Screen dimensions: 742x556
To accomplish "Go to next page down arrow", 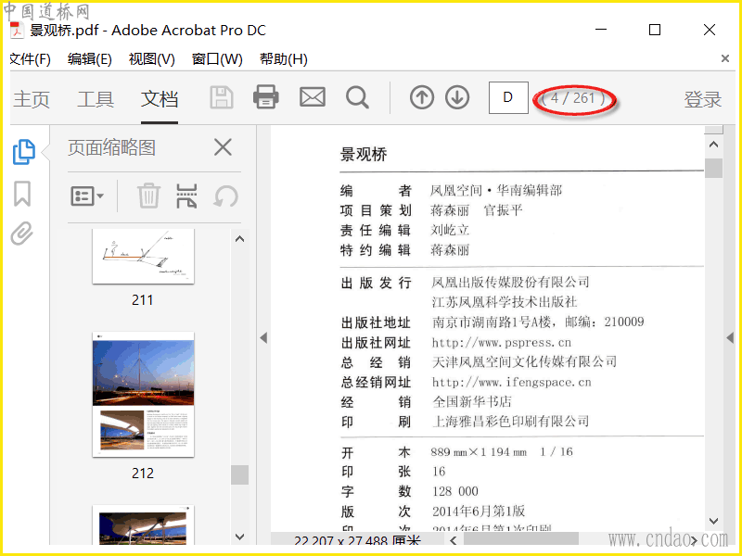I will [x=457, y=97].
